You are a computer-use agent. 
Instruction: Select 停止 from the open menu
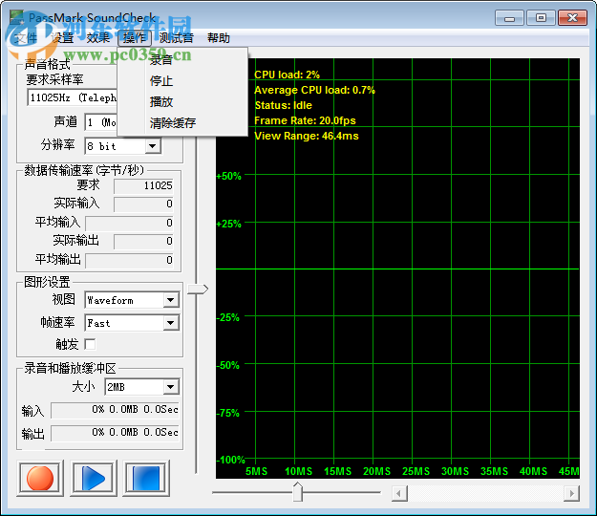(x=161, y=81)
